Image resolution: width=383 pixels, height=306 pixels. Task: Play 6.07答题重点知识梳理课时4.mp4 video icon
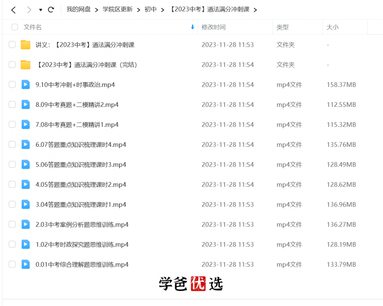tap(25, 145)
